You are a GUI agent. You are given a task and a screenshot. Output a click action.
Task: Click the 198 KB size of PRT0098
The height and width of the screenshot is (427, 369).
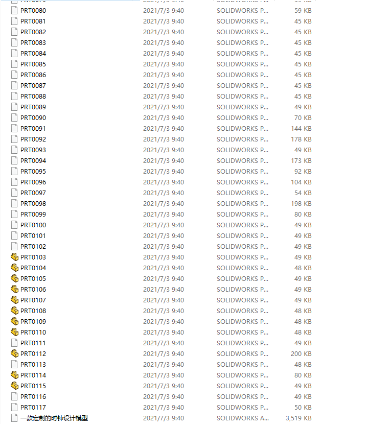point(301,203)
